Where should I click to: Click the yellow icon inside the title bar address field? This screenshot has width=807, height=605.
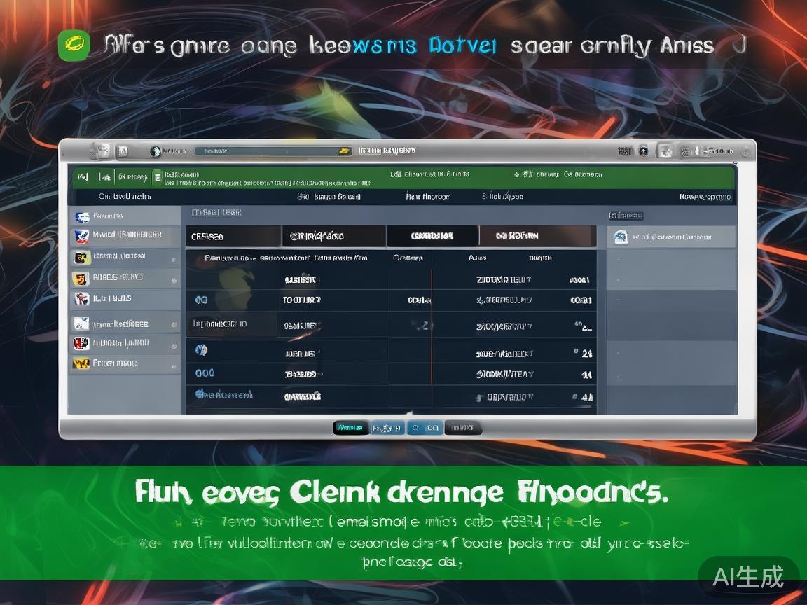click(344, 151)
